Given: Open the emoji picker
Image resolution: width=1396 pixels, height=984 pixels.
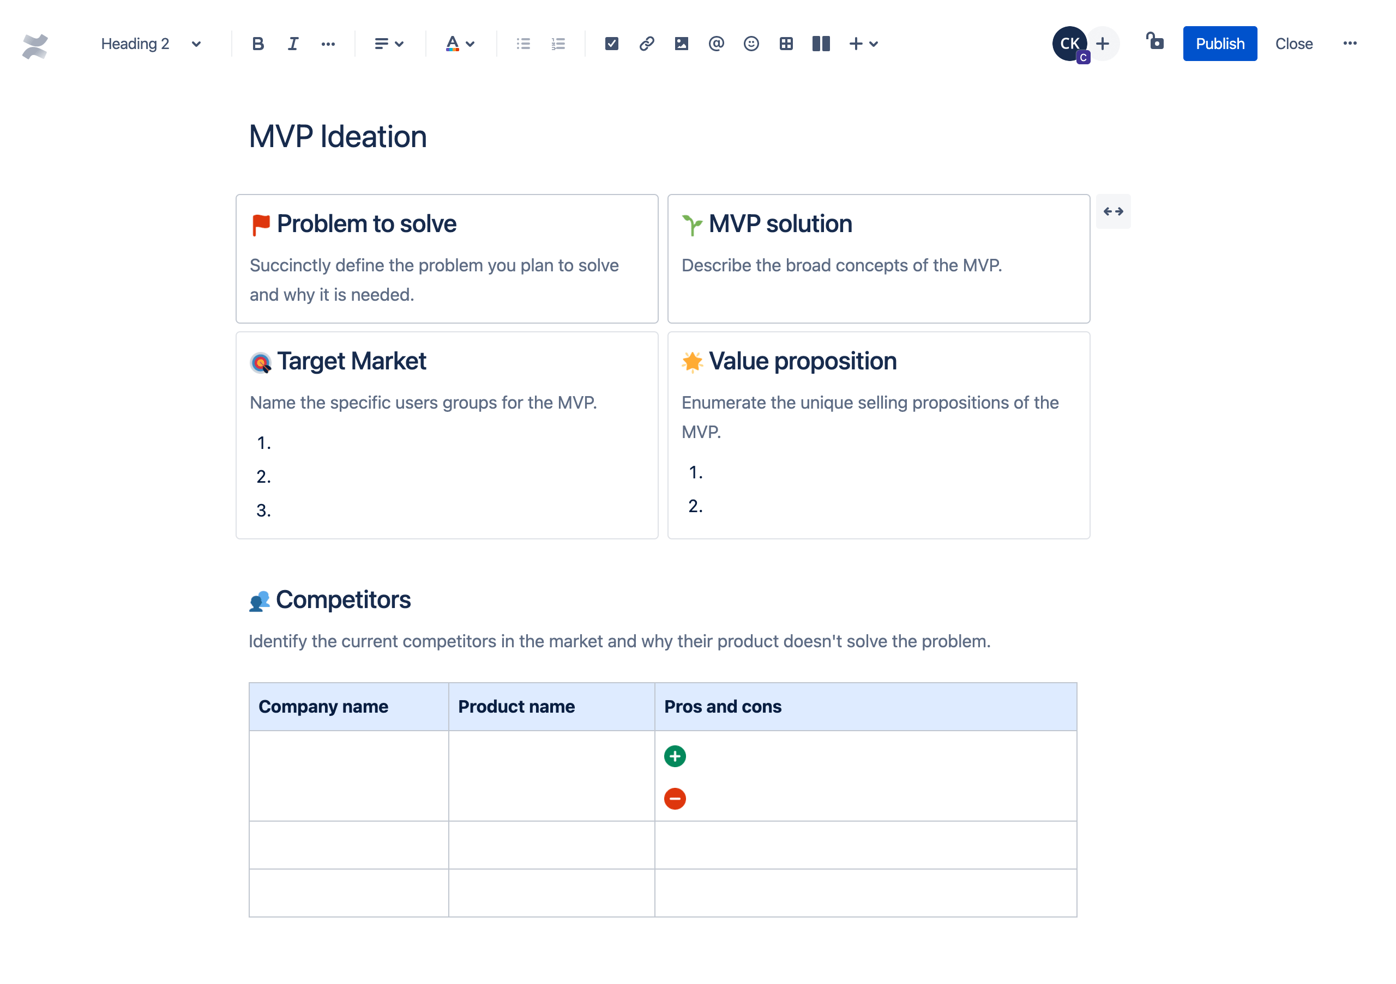Looking at the screenshot, I should point(751,43).
